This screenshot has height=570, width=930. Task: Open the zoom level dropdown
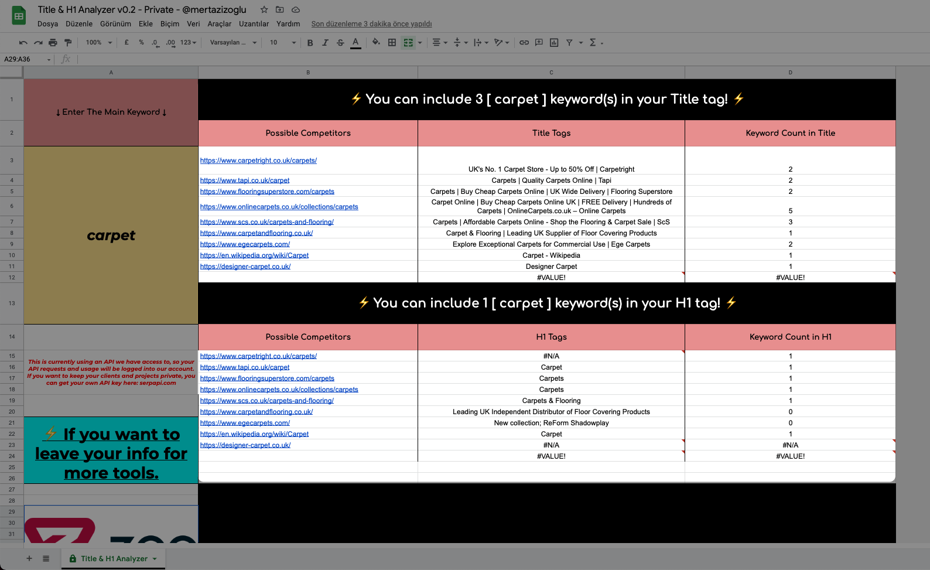(x=99, y=42)
